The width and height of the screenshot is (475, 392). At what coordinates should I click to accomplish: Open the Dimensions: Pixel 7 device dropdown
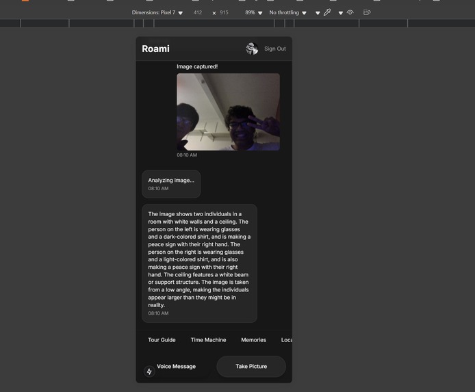(157, 12)
